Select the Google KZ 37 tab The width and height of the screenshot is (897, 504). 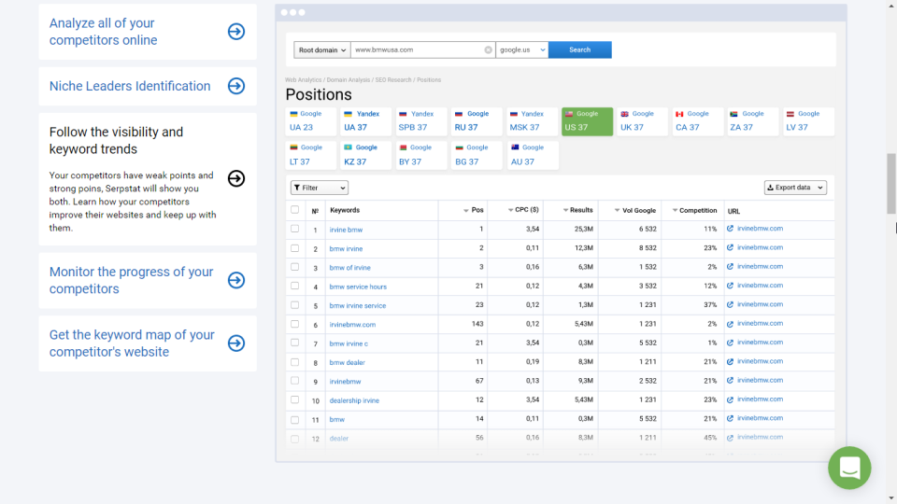tap(365, 155)
